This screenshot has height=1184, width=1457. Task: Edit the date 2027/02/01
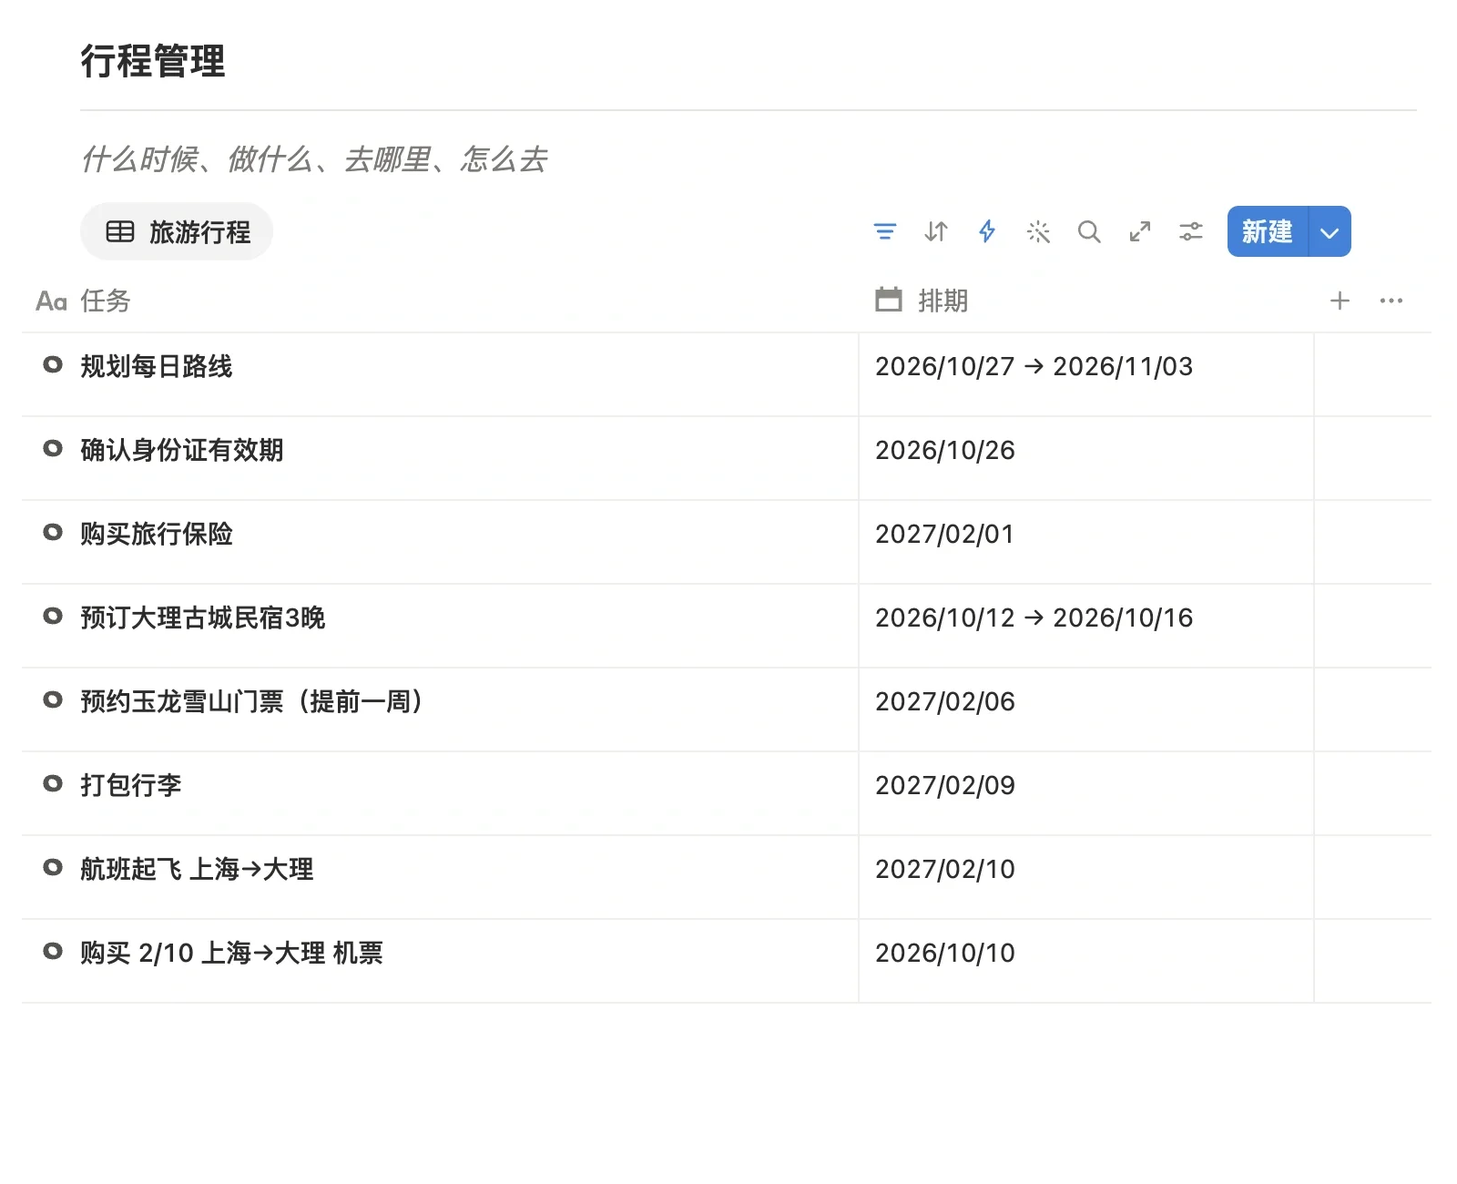click(944, 534)
